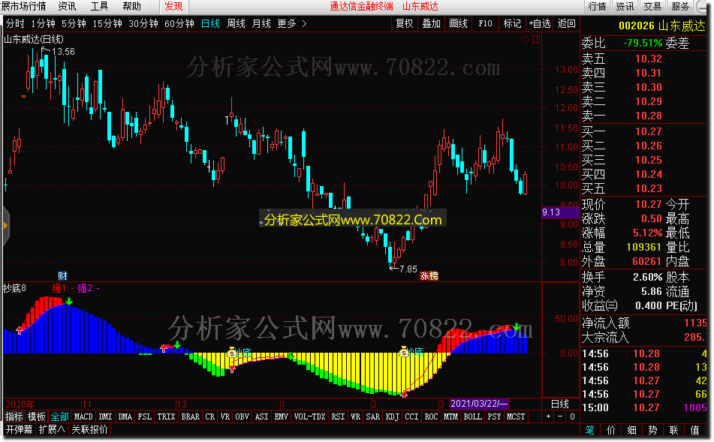Click the orange arrow handle on the left edge

(5, 225)
